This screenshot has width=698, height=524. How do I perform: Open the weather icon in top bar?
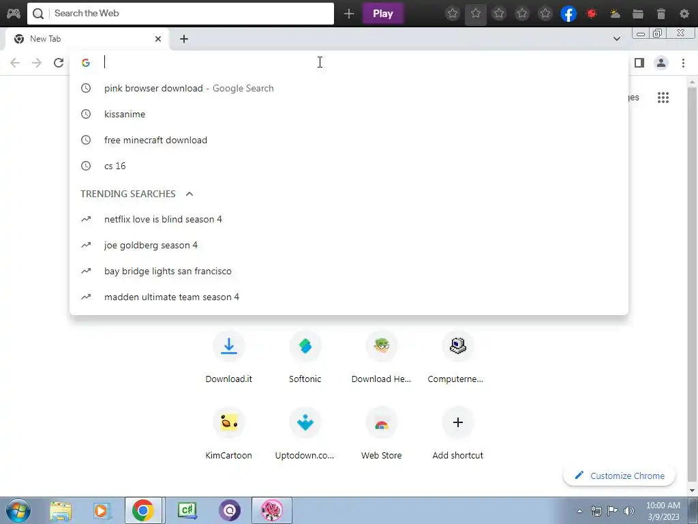tap(615, 14)
